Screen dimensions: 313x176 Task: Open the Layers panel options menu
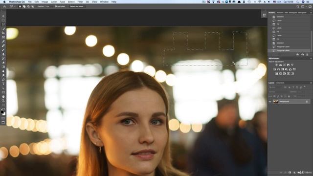pyautogui.click(x=311, y=83)
